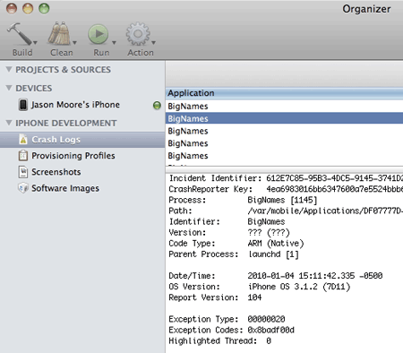This screenshot has height=353, width=403.
Task: Open Screenshots in sidebar
Action: pos(56,172)
